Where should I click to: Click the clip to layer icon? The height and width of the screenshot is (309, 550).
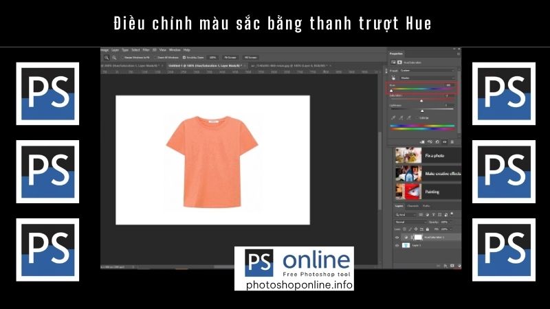tap(422, 142)
